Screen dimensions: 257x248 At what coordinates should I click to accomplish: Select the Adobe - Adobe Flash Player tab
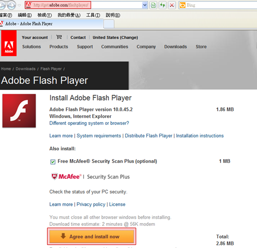point(51,24)
